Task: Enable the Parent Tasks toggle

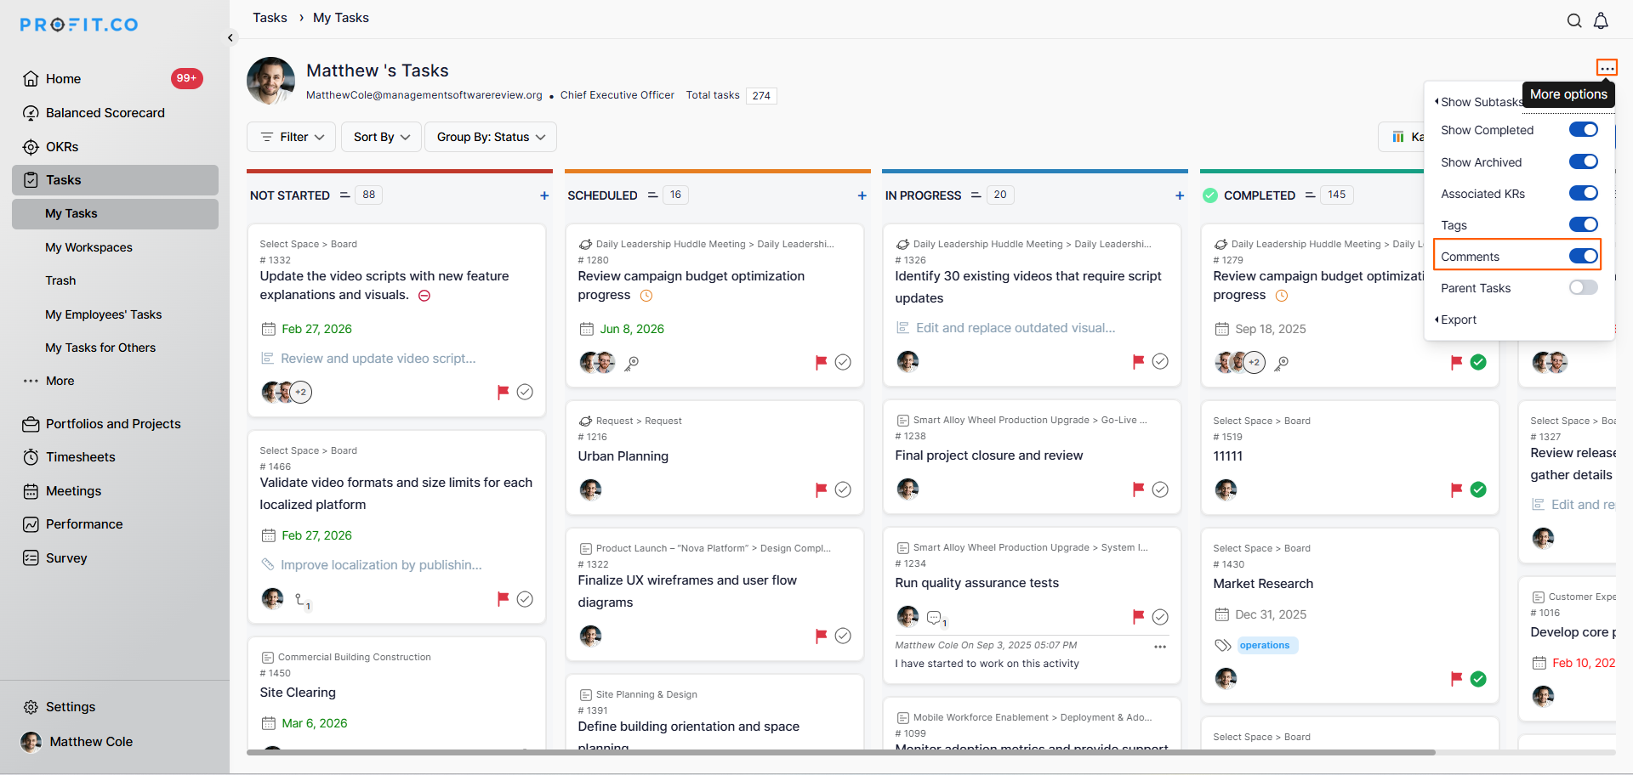Action: click(x=1583, y=288)
